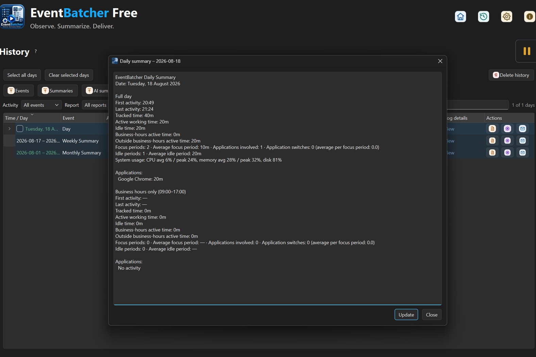This screenshot has width=536, height=357.
Task: Open the History clock icon
Action: (484, 16)
